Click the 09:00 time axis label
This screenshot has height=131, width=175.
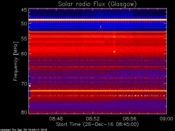pyautogui.click(x=166, y=119)
